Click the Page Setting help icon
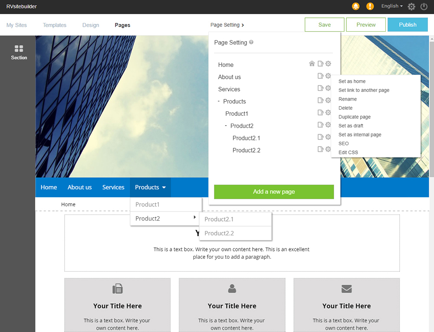434x332 pixels. 251,42
